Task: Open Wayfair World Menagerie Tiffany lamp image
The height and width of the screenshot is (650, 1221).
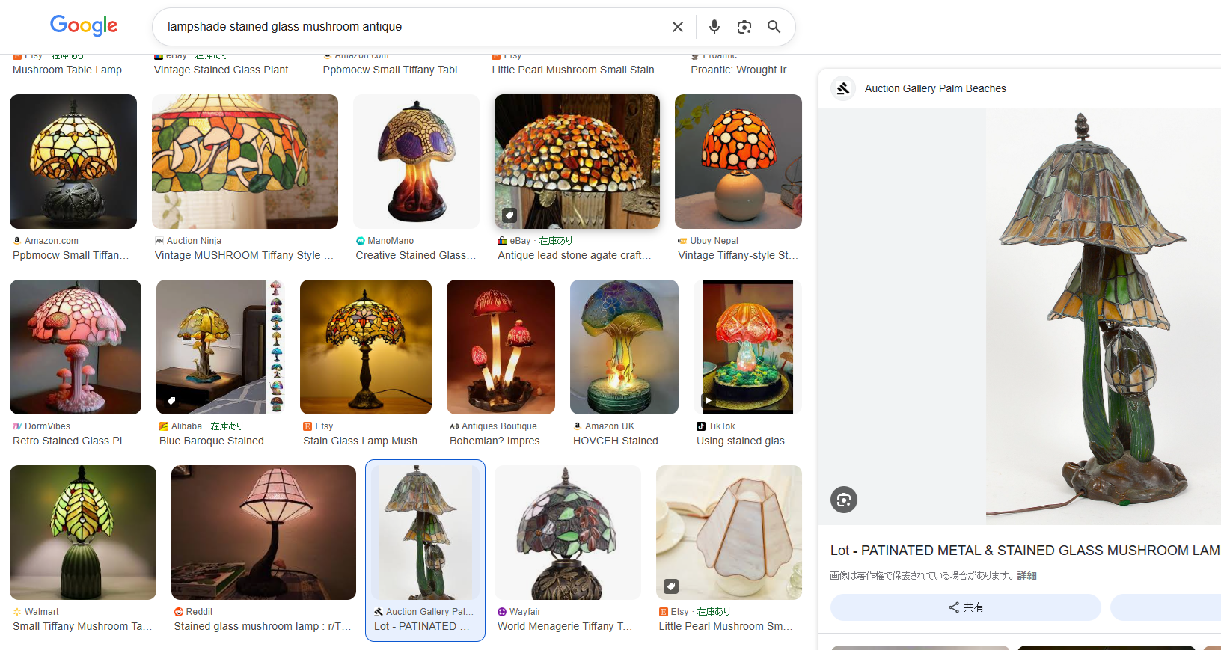Action: click(568, 533)
